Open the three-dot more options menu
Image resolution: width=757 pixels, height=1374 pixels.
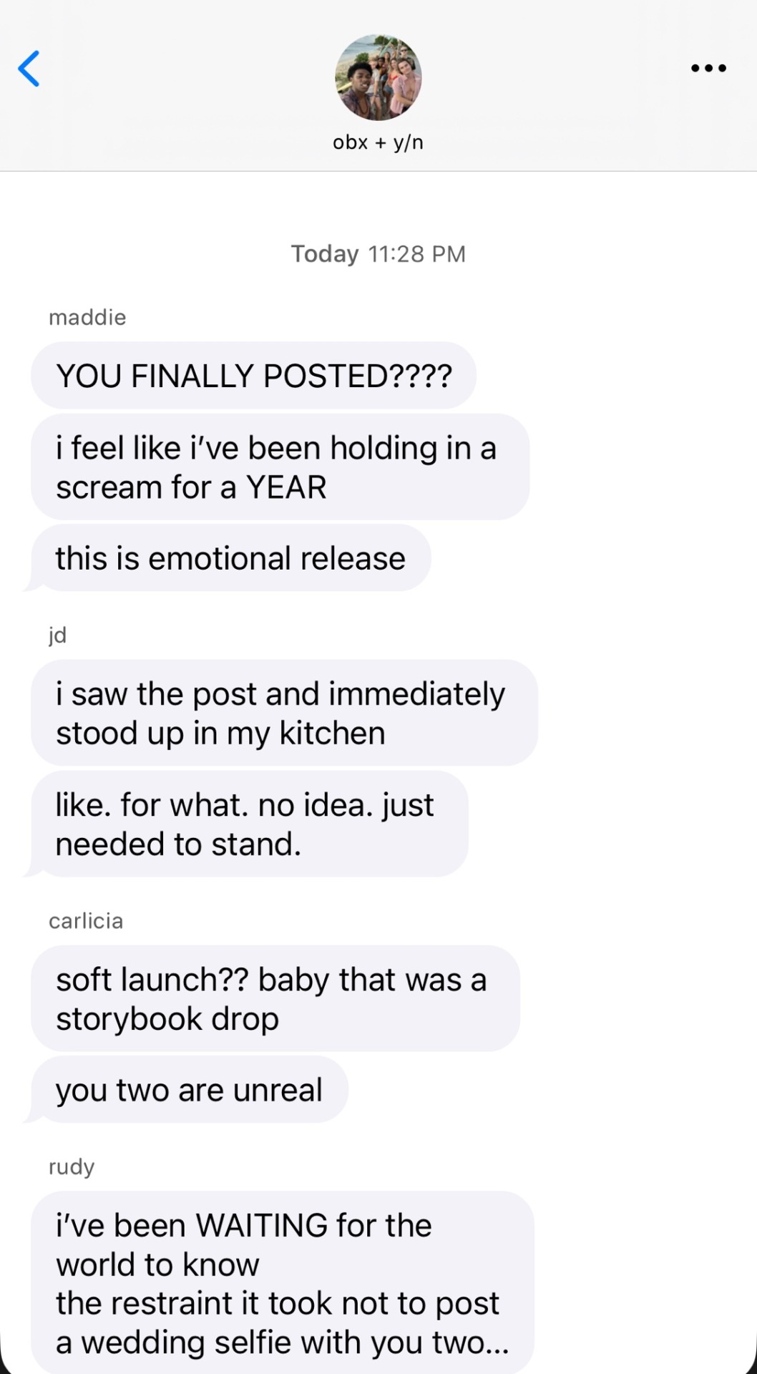708,69
